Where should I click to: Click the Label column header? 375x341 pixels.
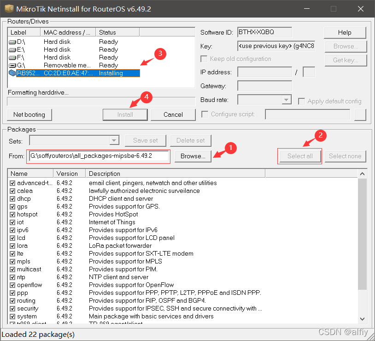[x=24, y=32]
